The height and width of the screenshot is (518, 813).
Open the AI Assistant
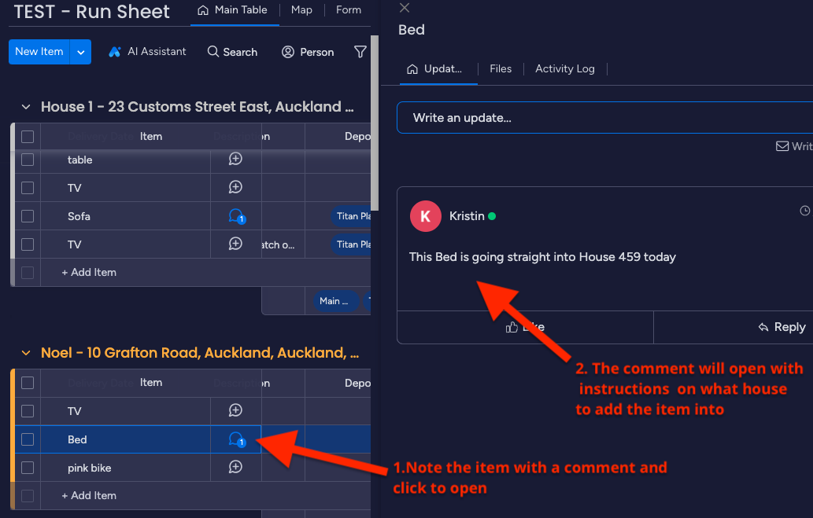[x=147, y=52]
